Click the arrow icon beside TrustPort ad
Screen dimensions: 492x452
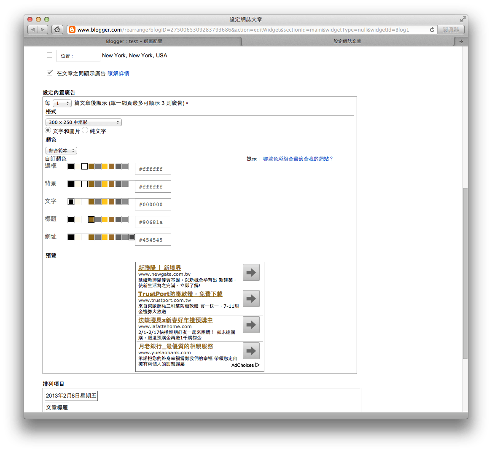pos(251,299)
